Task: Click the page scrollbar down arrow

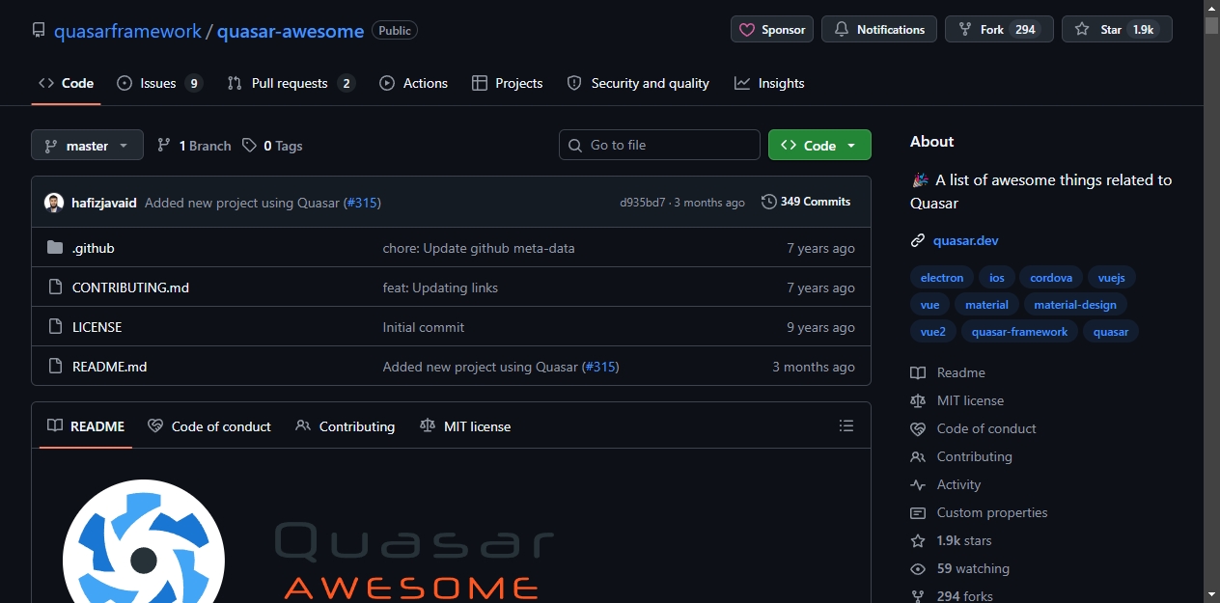Action: (1211, 593)
